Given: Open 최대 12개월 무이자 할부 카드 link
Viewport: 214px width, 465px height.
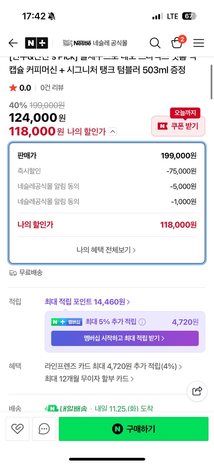Looking at the screenshot, I should (x=89, y=378).
